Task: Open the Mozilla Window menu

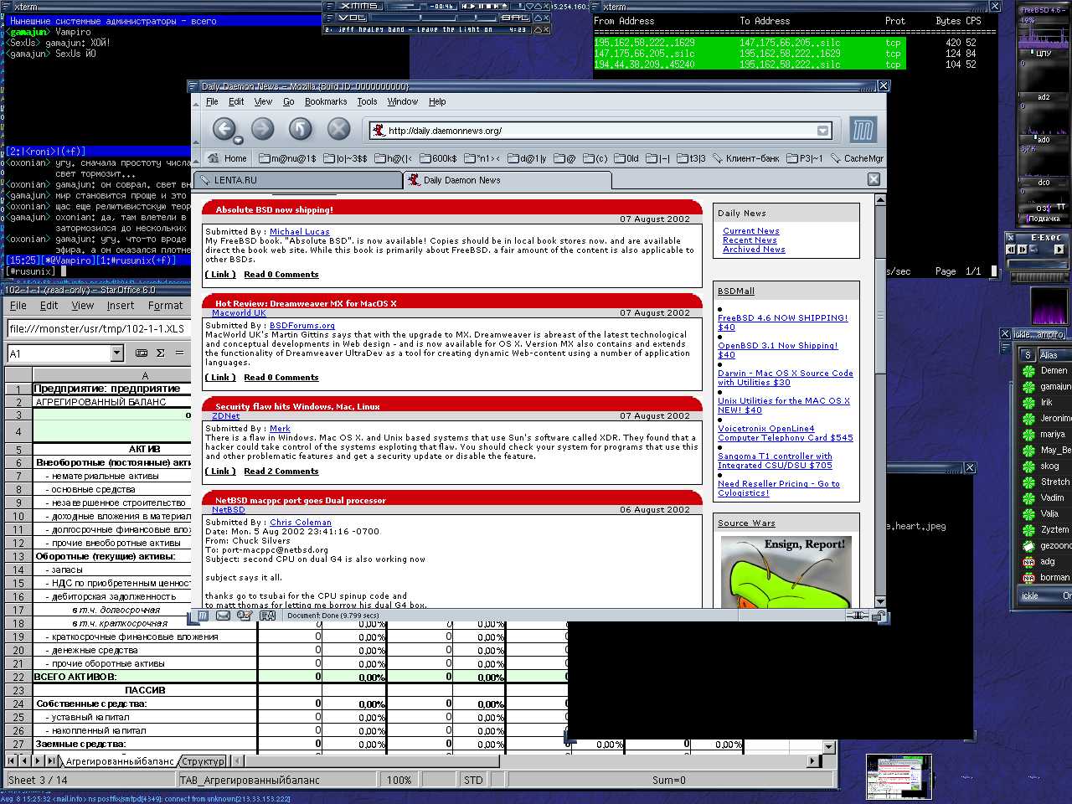Action: 402,101
